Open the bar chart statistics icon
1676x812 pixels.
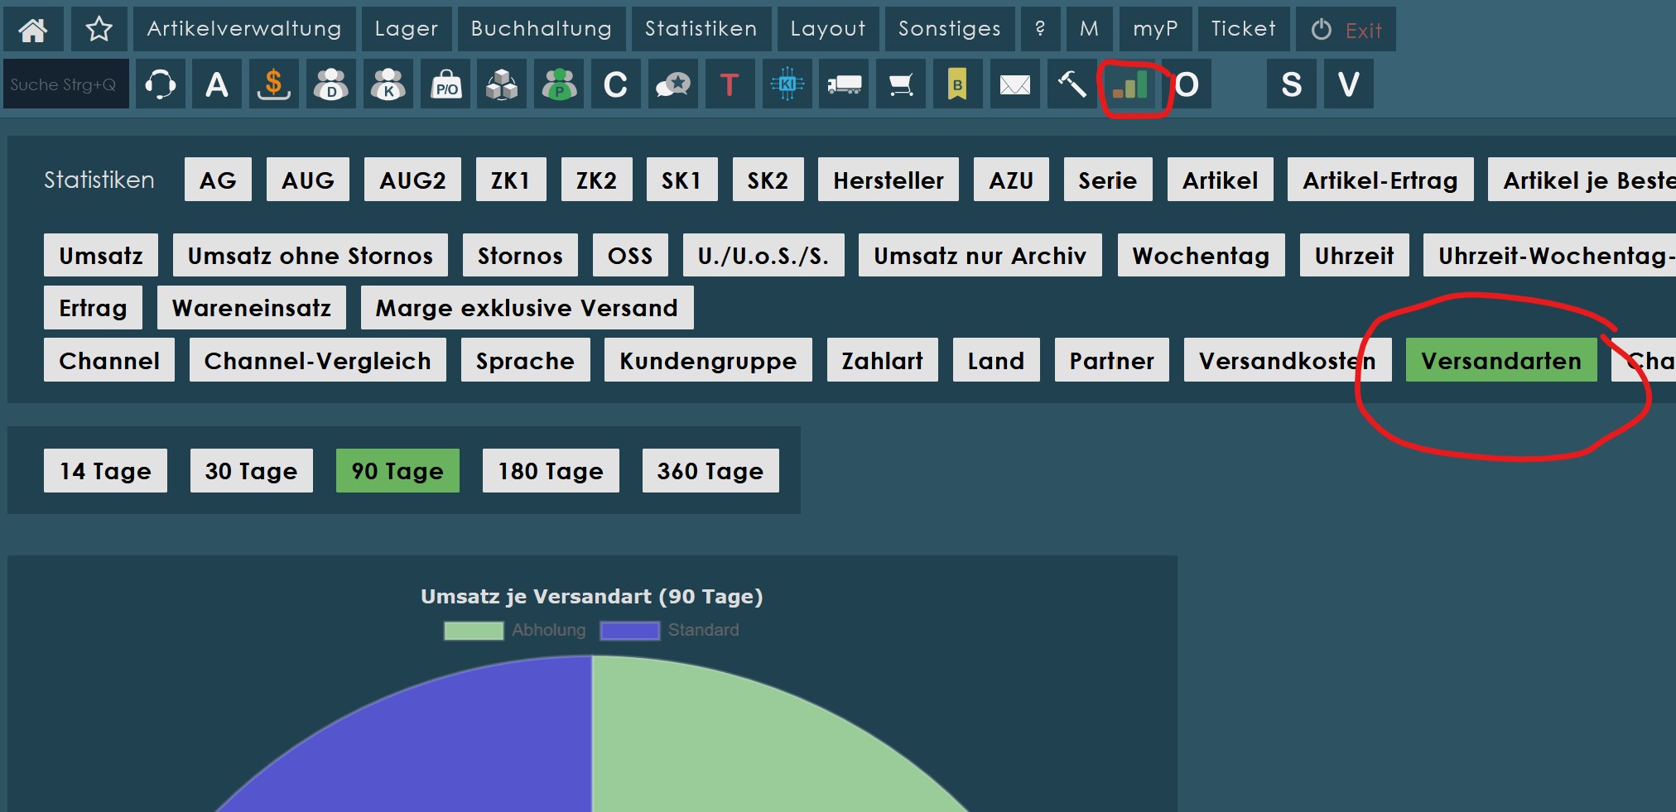coord(1131,84)
